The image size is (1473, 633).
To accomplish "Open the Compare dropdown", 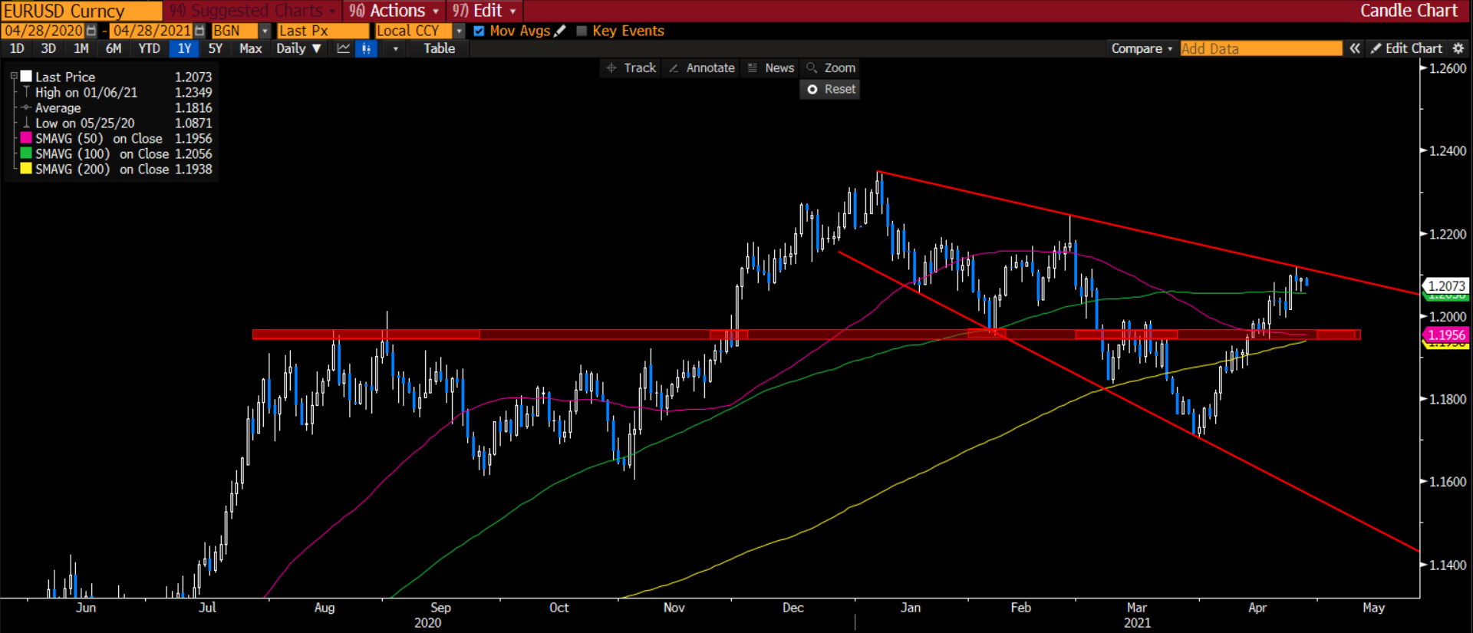I will click(x=1142, y=48).
